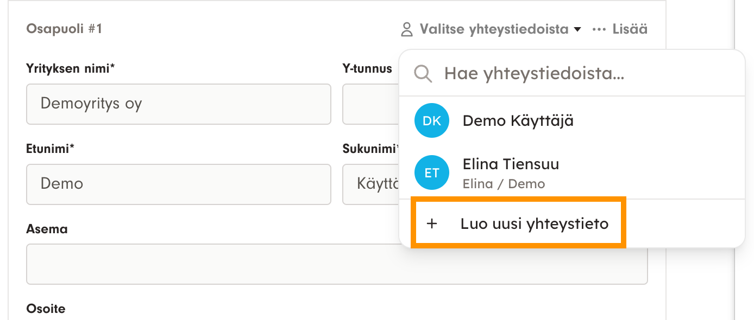Click the three-dot icon next to Lisää
Viewport: 754px width, 320px height.
pyautogui.click(x=599, y=29)
